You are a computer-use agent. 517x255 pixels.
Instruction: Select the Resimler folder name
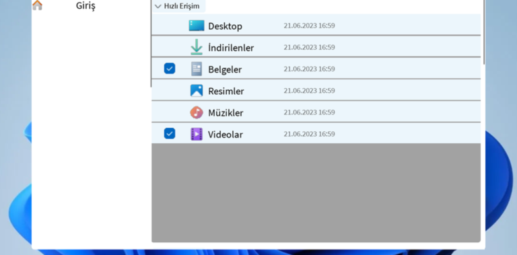click(x=226, y=92)
